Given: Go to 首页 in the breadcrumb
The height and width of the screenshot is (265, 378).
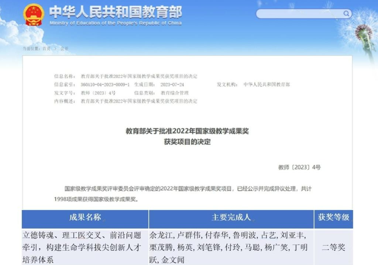Looking at the screenshot, I should [47, 49].
